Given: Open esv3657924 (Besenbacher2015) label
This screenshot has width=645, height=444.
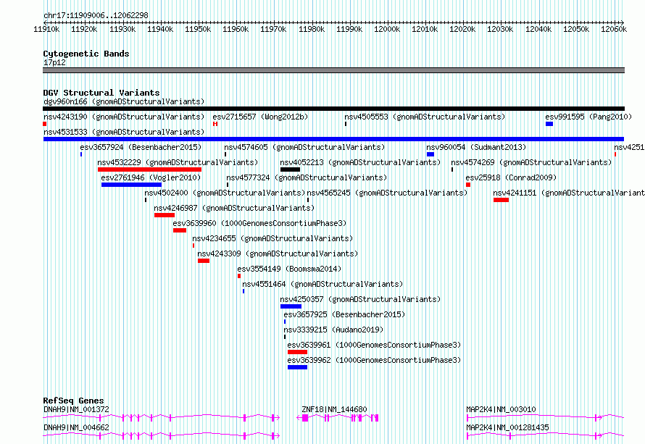Looking at the screenshot, I should tap(141, 147).
